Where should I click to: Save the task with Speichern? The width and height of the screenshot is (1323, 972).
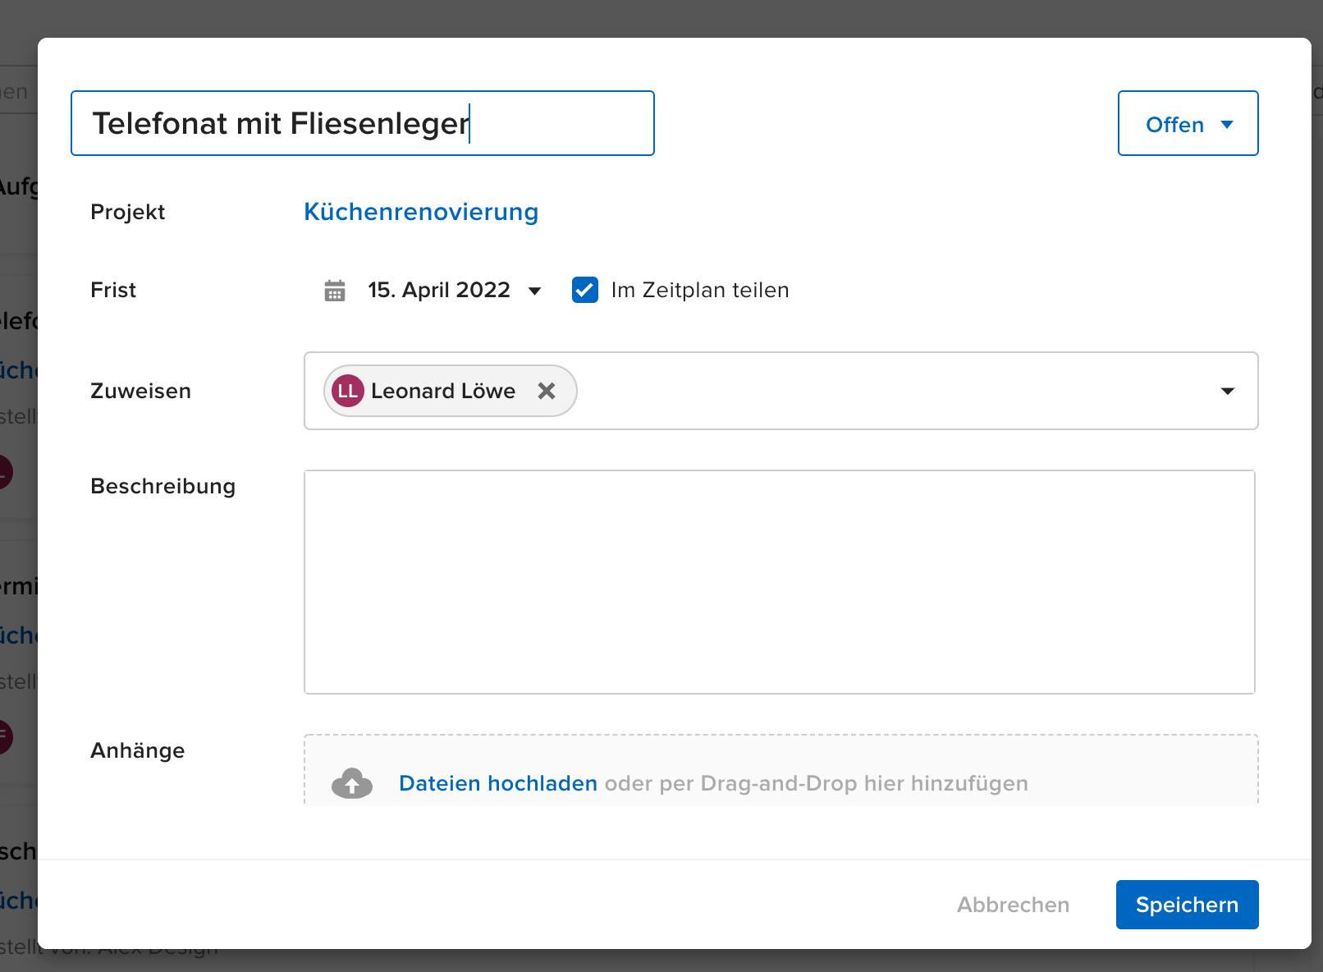pyautogui.click(x=1187, y=905)
